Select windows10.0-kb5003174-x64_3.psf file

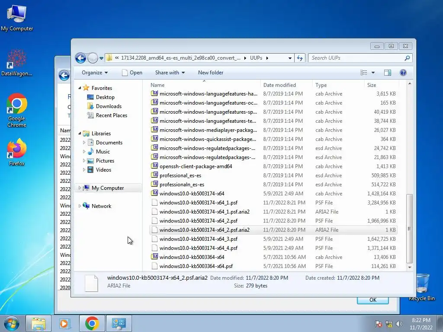click(x=273, y=239)
